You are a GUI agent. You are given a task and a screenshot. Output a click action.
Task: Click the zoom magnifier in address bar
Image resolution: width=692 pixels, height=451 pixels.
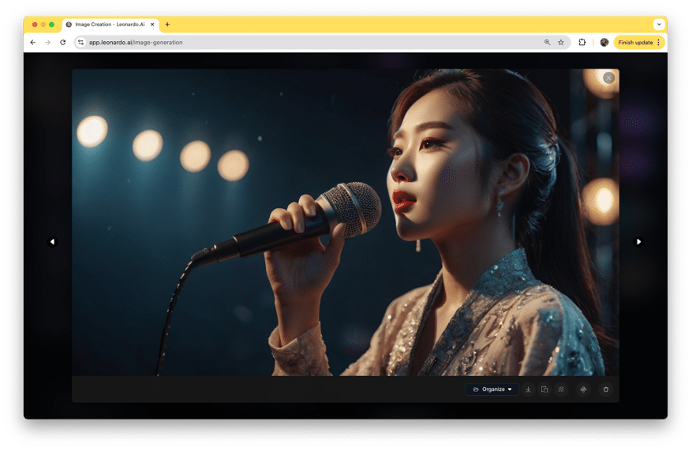[x=547, y=43]
